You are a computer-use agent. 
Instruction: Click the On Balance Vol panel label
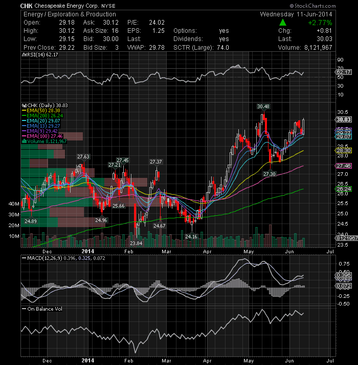[x=45, y=309]
